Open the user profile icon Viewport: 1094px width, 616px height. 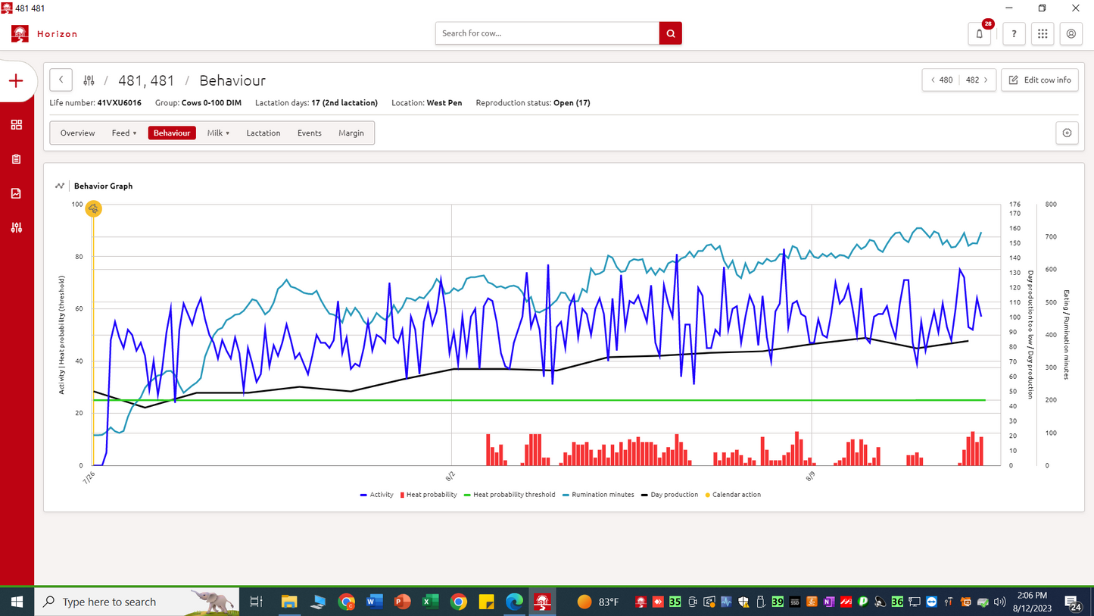[1071, 33]
